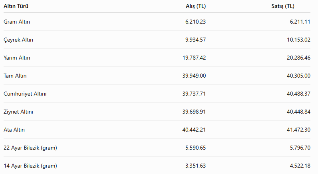
Task: Click 14 Ayar Bilezik selling price 4.522,18
Action: tap(300, 166)
